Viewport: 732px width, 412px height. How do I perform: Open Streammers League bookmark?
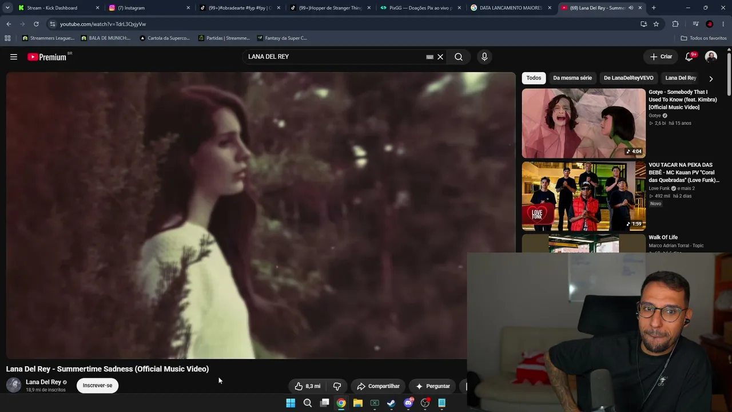48,38
